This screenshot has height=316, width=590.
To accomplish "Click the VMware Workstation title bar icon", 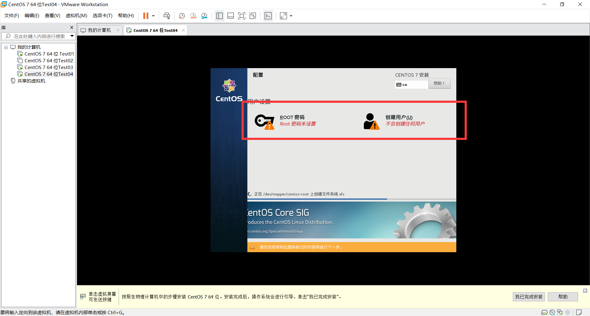I will tap(4, 4).
